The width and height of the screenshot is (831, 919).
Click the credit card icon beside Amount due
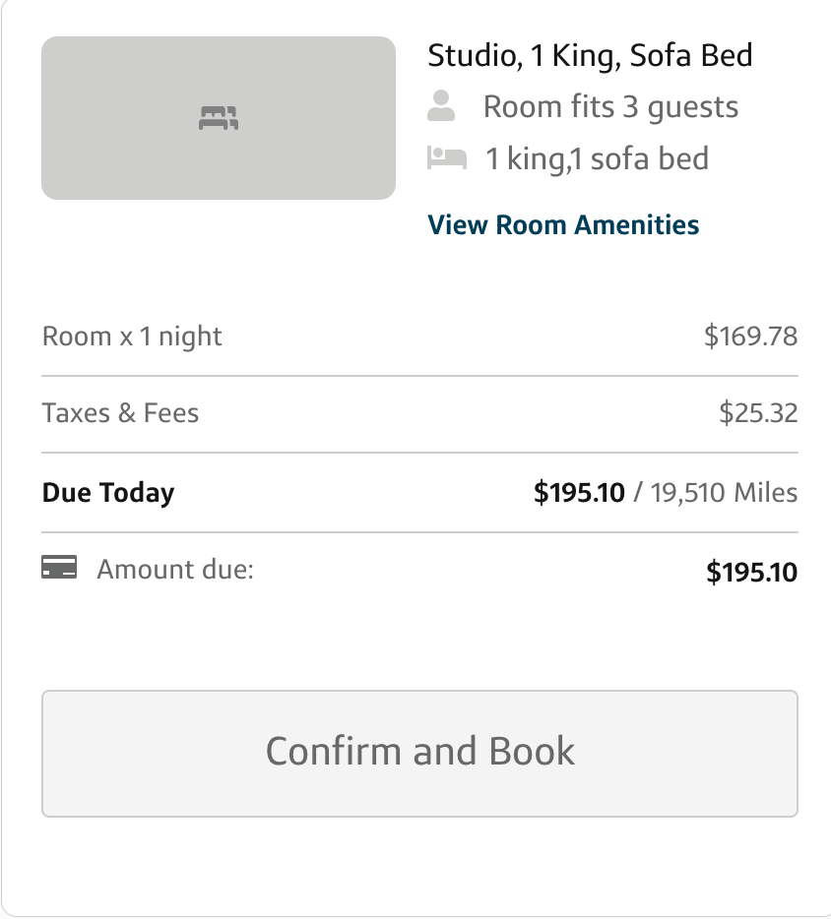[59, 569]
